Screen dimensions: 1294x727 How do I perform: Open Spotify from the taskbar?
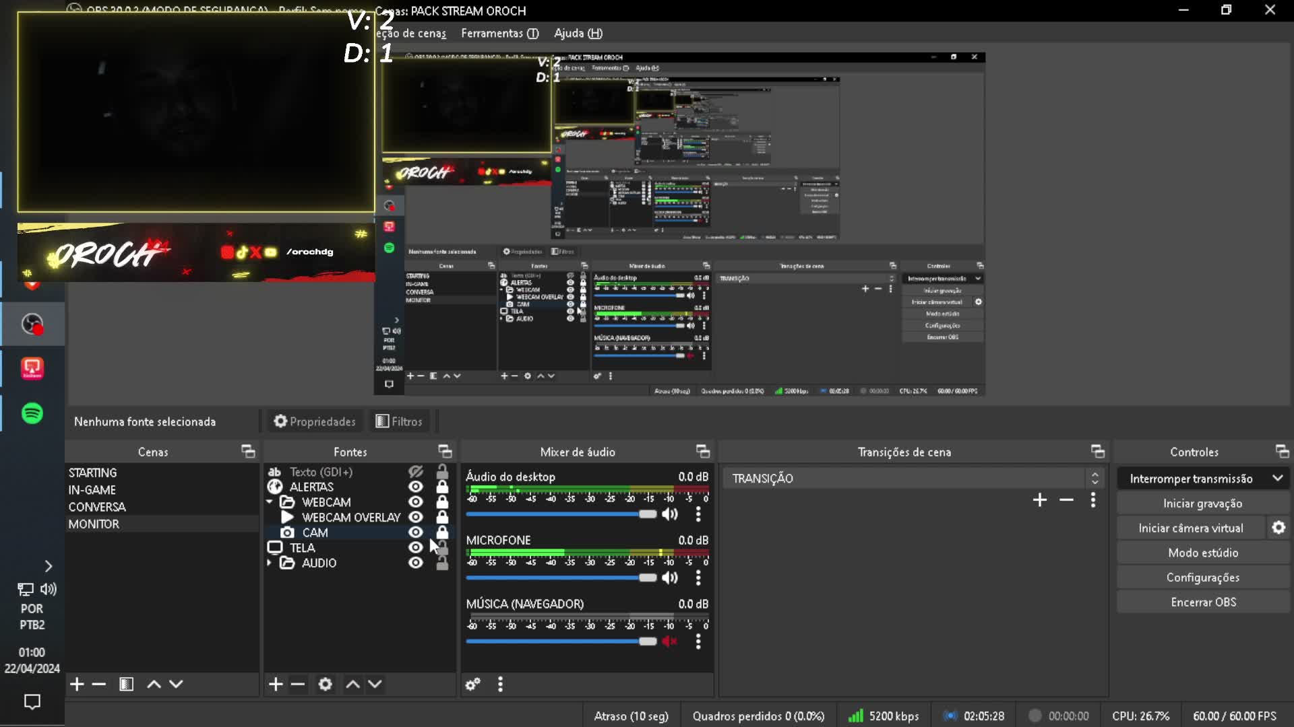tap(32, 413)
